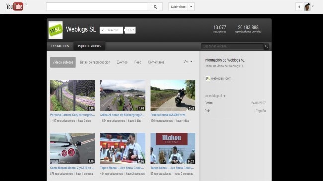Image resolution: width=323 pixels, height=181 pixels.
Task: Open Tapeo Mahou title with 97 reproducciones
Action: 172,168
